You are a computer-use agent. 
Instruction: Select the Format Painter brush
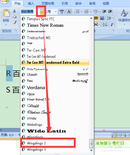15,22
